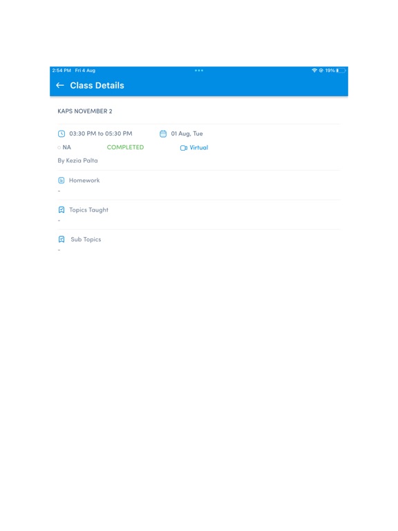Open the three-dot multitasking menu
Viewport: 398px width, 531px height.
coord(199,71)
